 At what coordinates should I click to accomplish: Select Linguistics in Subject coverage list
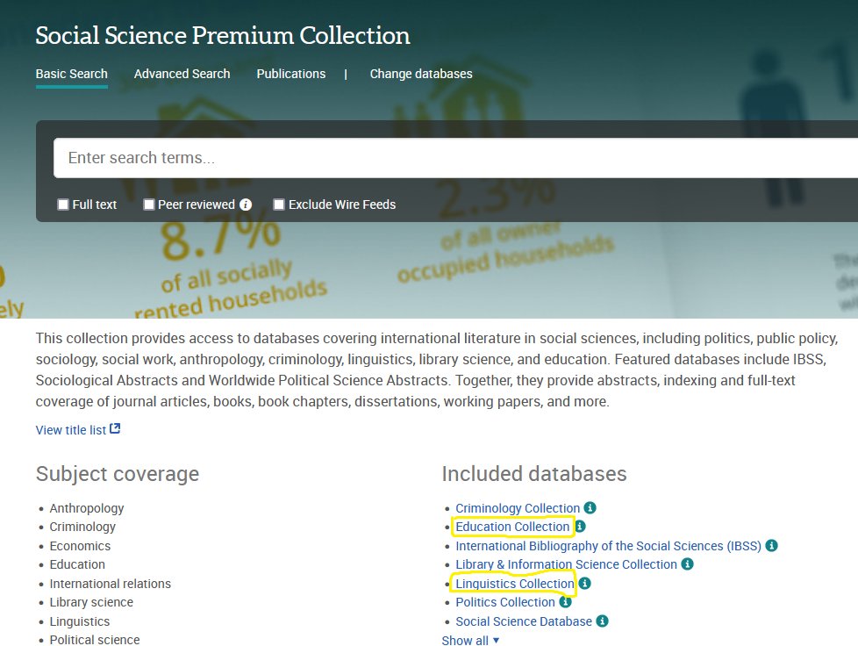[79, 621]
